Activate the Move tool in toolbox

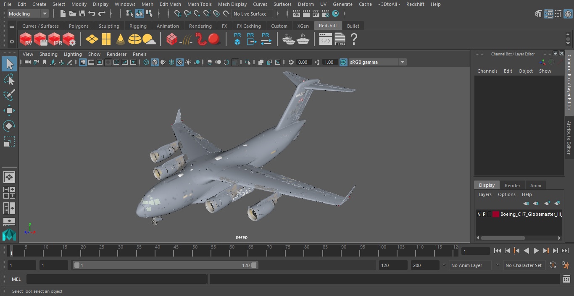coord(9,110)
